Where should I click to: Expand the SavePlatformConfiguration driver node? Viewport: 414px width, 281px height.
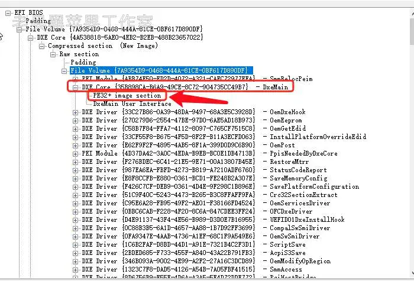76,187
